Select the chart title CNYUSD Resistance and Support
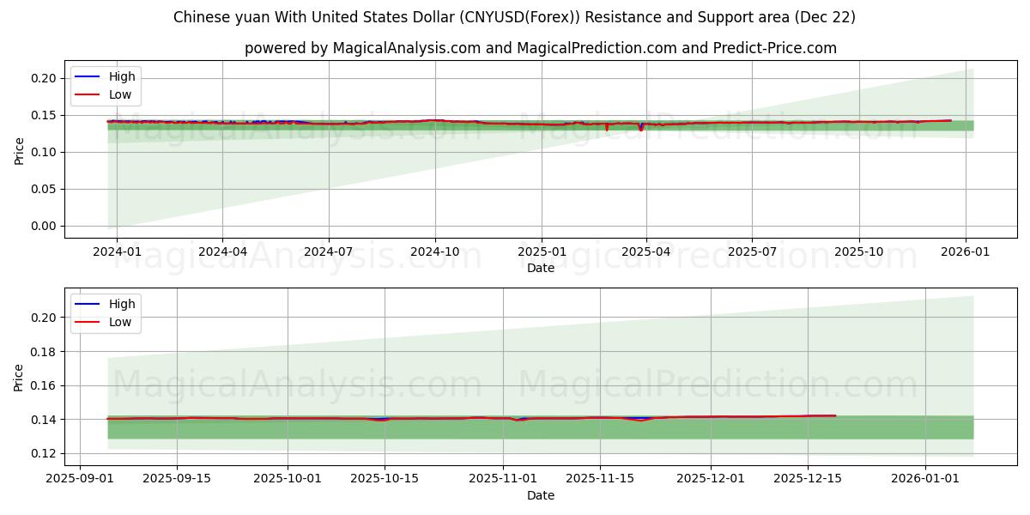The height and width of the screenshot is (515, 1030). 515,16
